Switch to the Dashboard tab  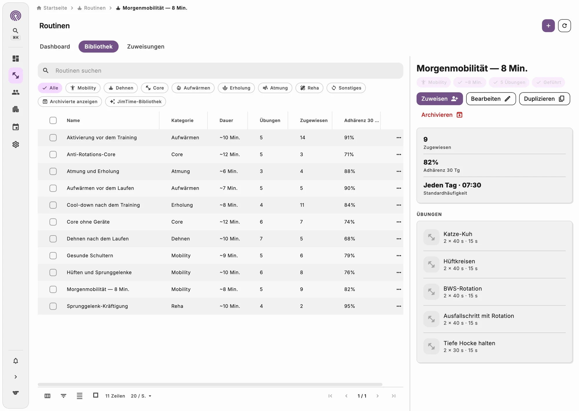55,47
